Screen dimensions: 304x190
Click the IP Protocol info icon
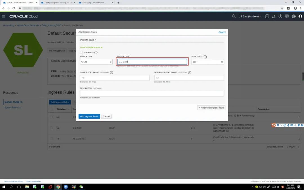[205, 57]
